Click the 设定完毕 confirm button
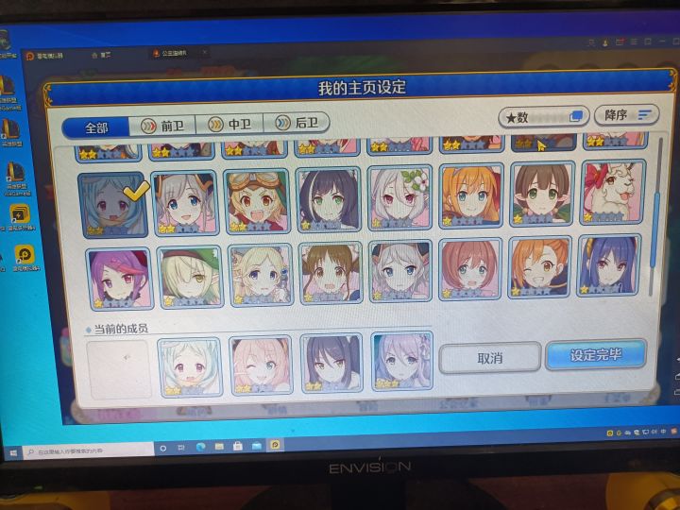The image size is (680, 510). click(596, 355)
